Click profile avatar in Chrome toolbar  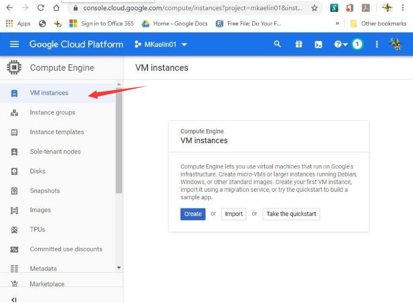[387, 8]
